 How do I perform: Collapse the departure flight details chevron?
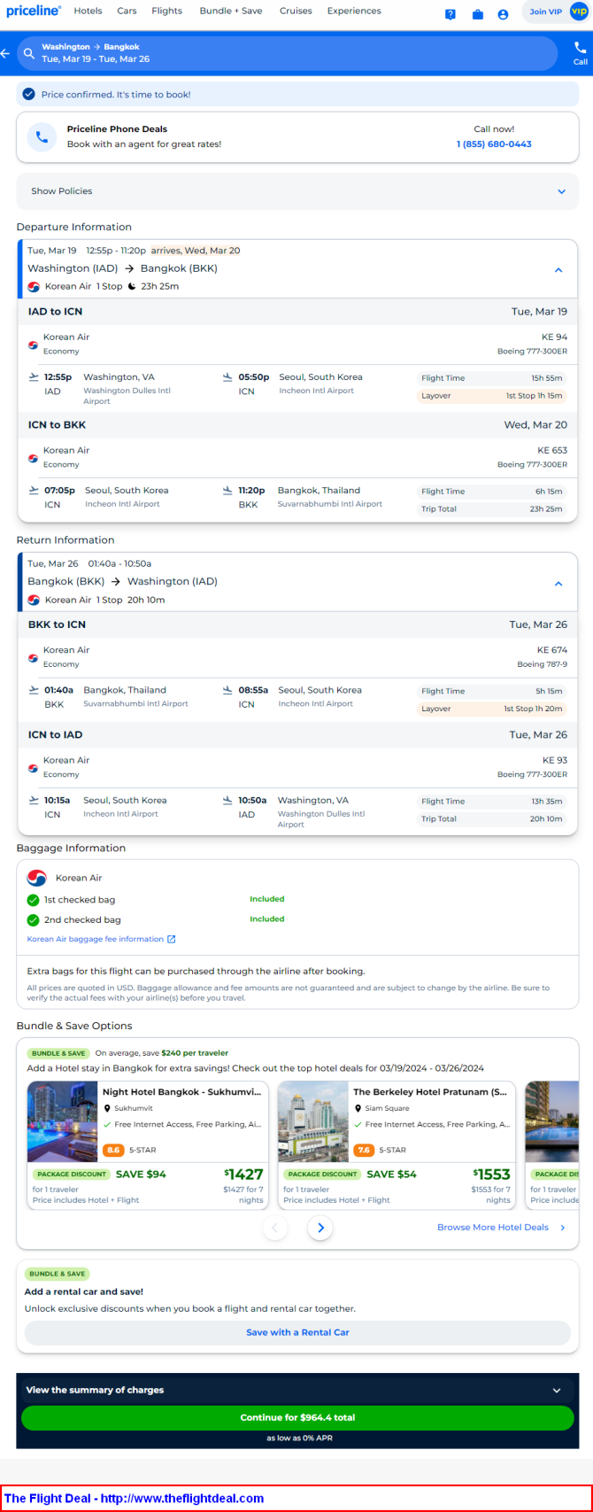pos(558,270)
